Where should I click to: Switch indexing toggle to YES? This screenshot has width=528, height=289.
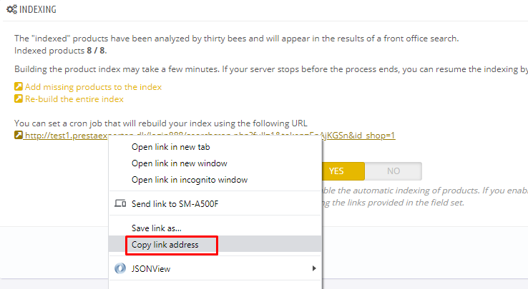click(343, 171)
